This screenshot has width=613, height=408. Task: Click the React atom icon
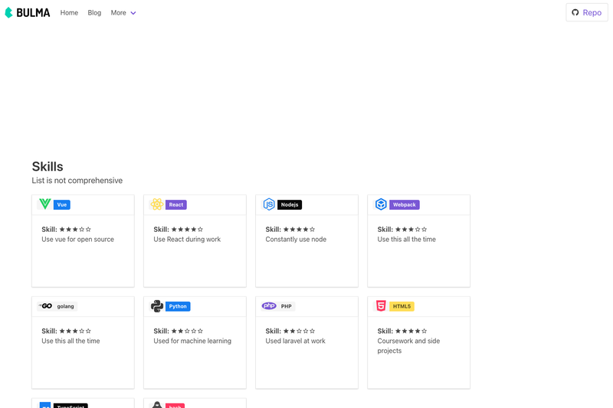pyautogui.click(x=157, y=204)
